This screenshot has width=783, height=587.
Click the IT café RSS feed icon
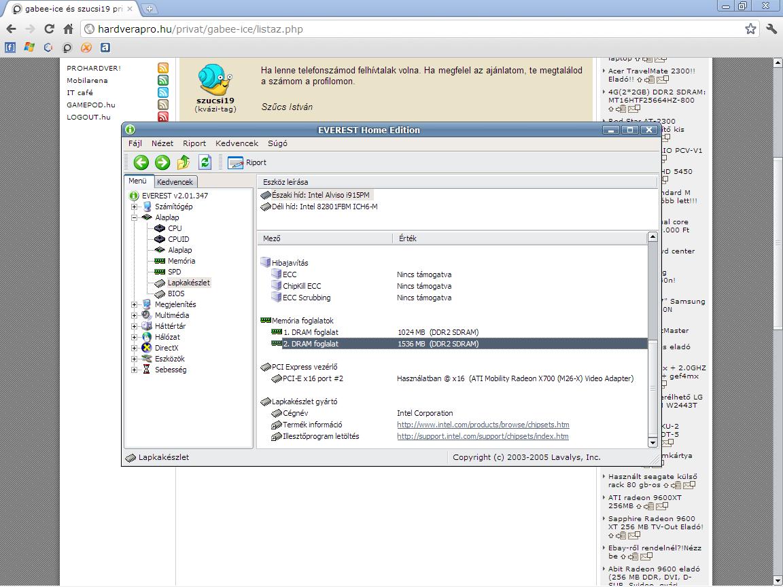pyautogui.click(x=163, y=92)
